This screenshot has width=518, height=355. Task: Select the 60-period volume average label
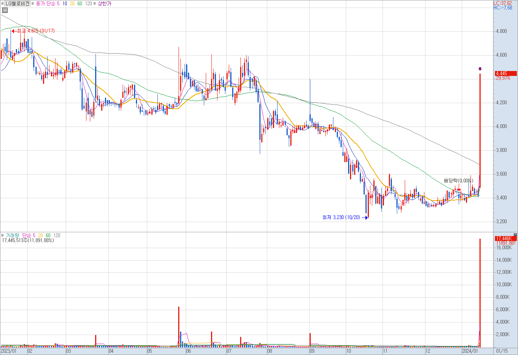[x=48, y=235]
